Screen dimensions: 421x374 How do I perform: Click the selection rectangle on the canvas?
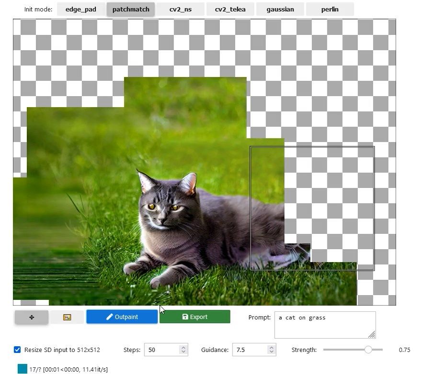point(312,208)
